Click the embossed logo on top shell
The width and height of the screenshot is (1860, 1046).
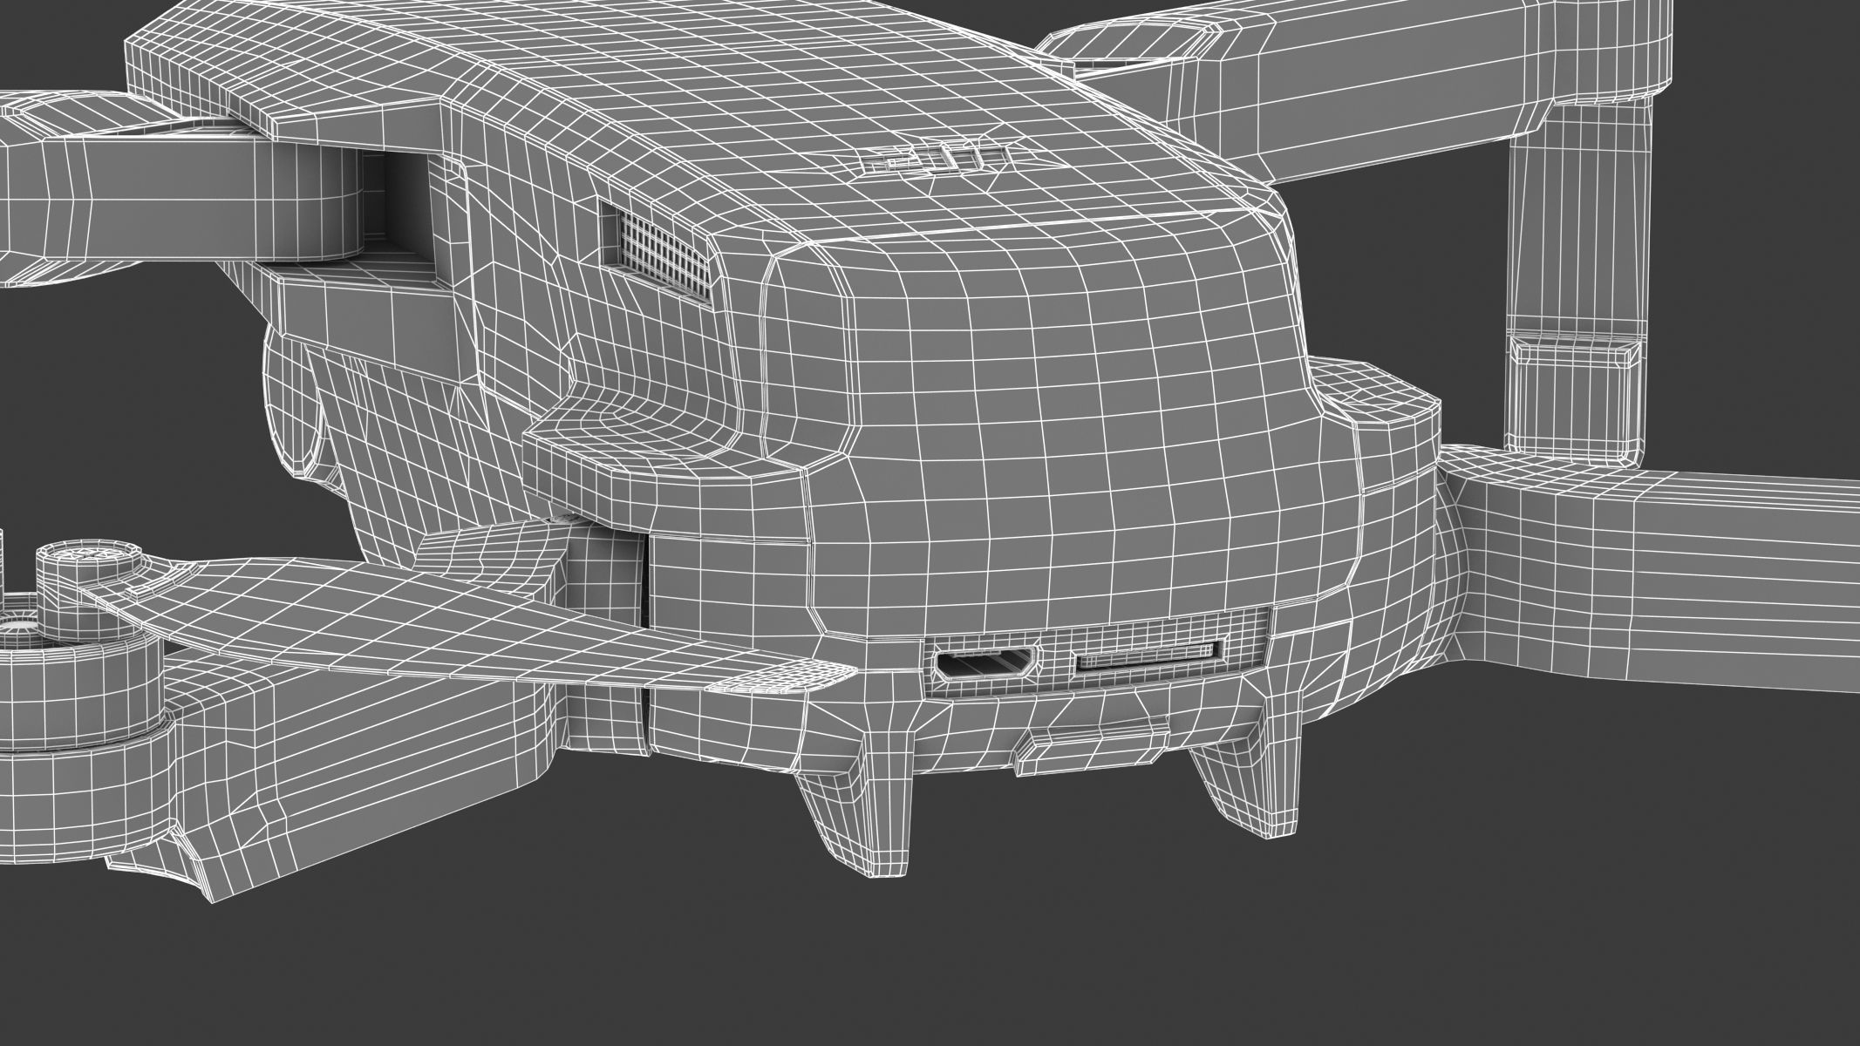(934, 159)
